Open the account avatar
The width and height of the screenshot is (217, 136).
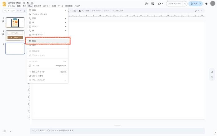(213, 3)
